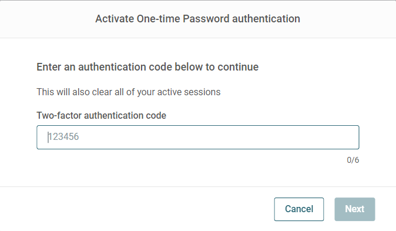This screenshot has width=396, height=231.
Task: Place cursor inside the code input box
Action: (x=198, y=137)
